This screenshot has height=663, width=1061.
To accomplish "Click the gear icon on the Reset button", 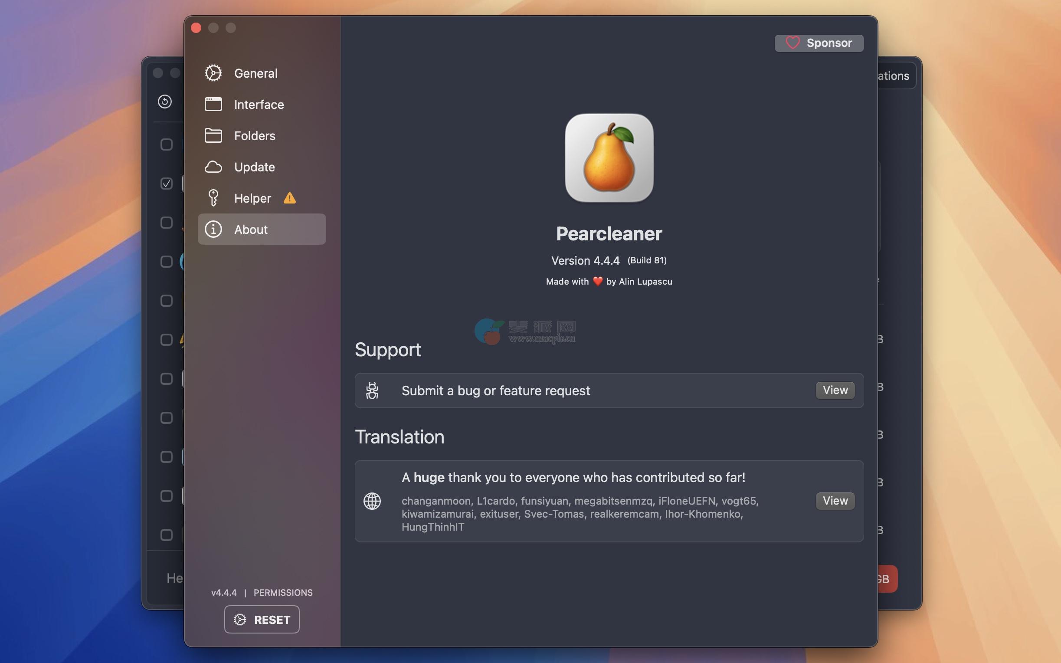I will 240,620.
